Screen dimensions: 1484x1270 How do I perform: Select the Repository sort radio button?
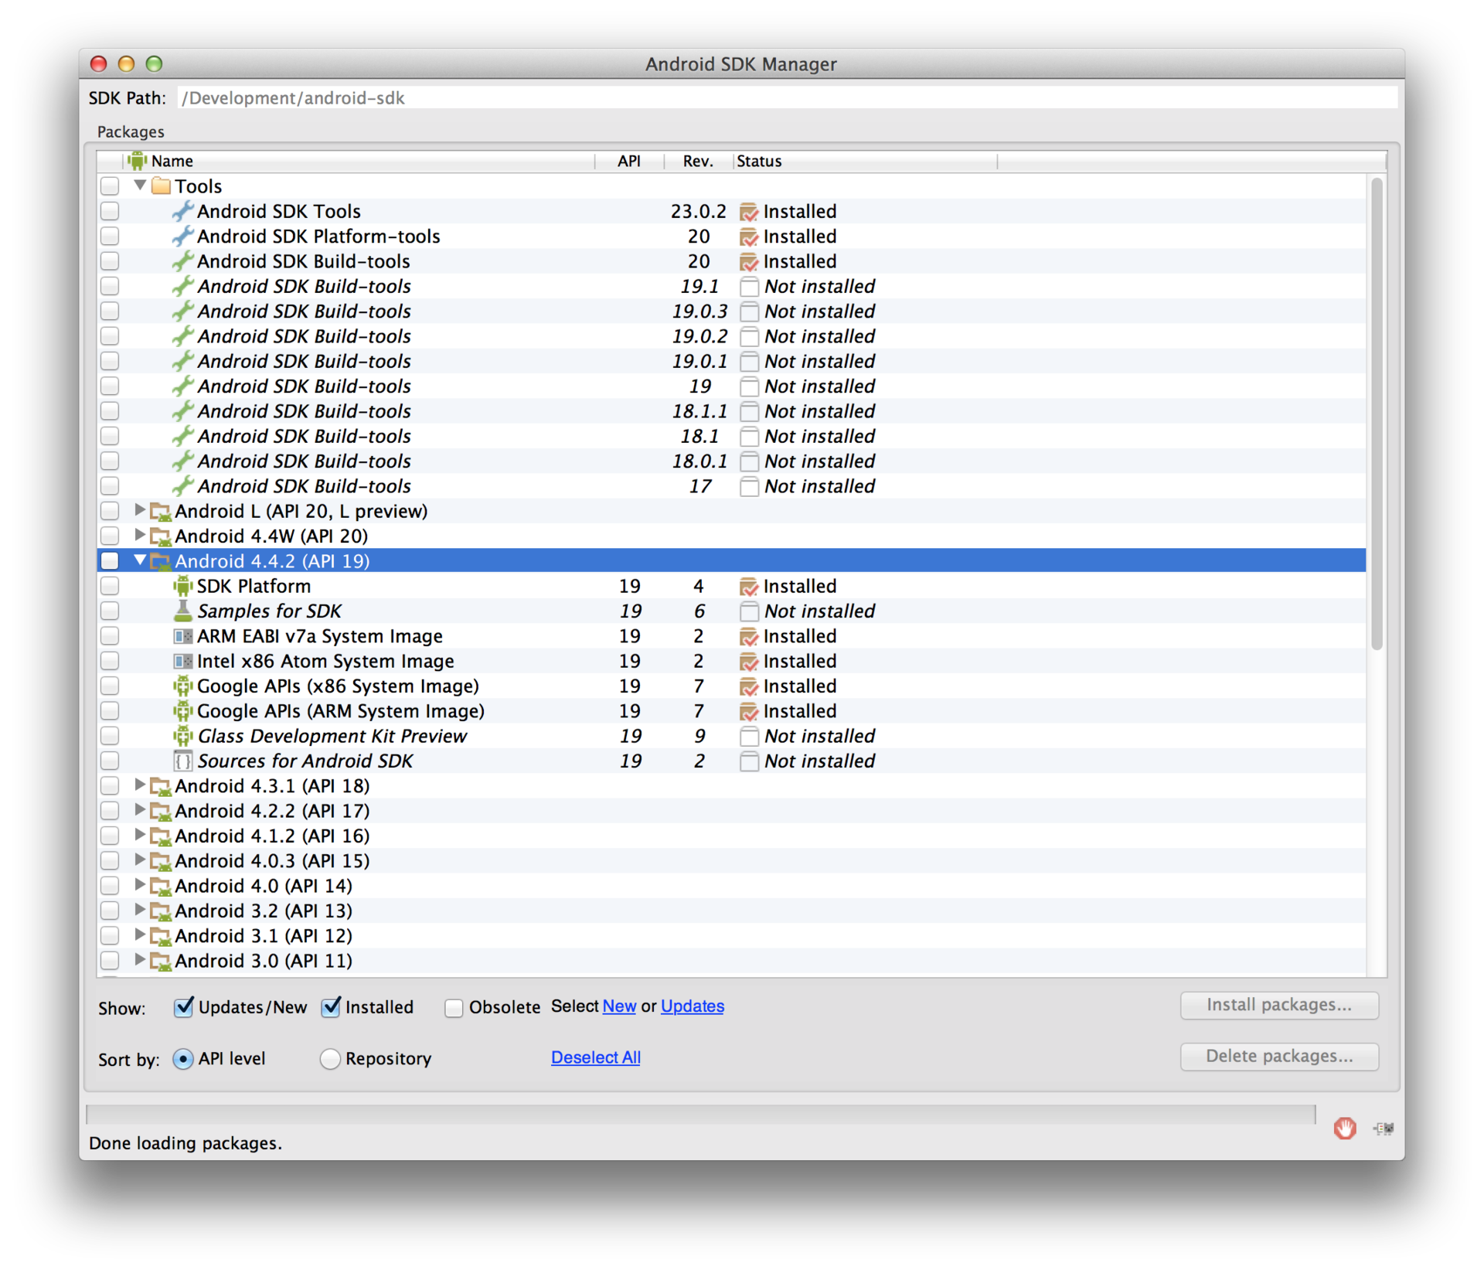click(x=330, y=1058)
